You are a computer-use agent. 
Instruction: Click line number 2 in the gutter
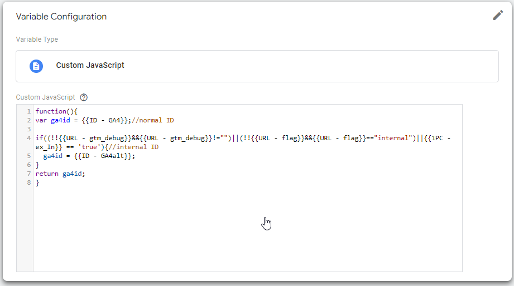[28, 120]
